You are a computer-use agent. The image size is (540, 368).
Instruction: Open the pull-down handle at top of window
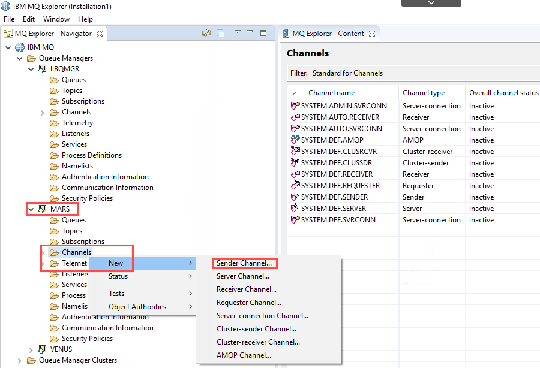(x=431, y=3)
